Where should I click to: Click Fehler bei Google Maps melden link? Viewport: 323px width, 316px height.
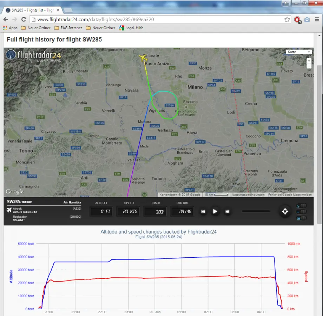point(290,195)
